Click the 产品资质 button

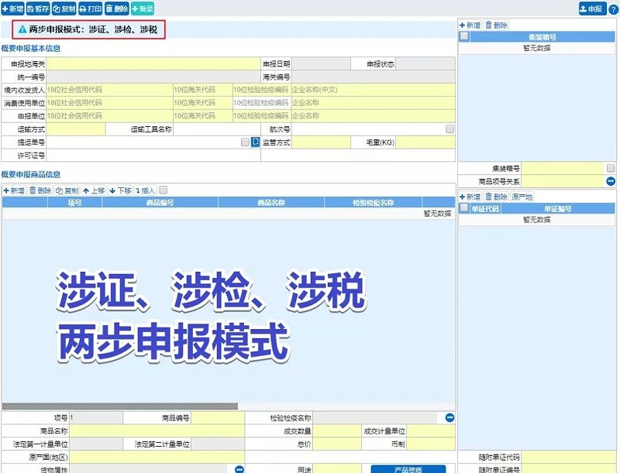[x=408, y=469]
